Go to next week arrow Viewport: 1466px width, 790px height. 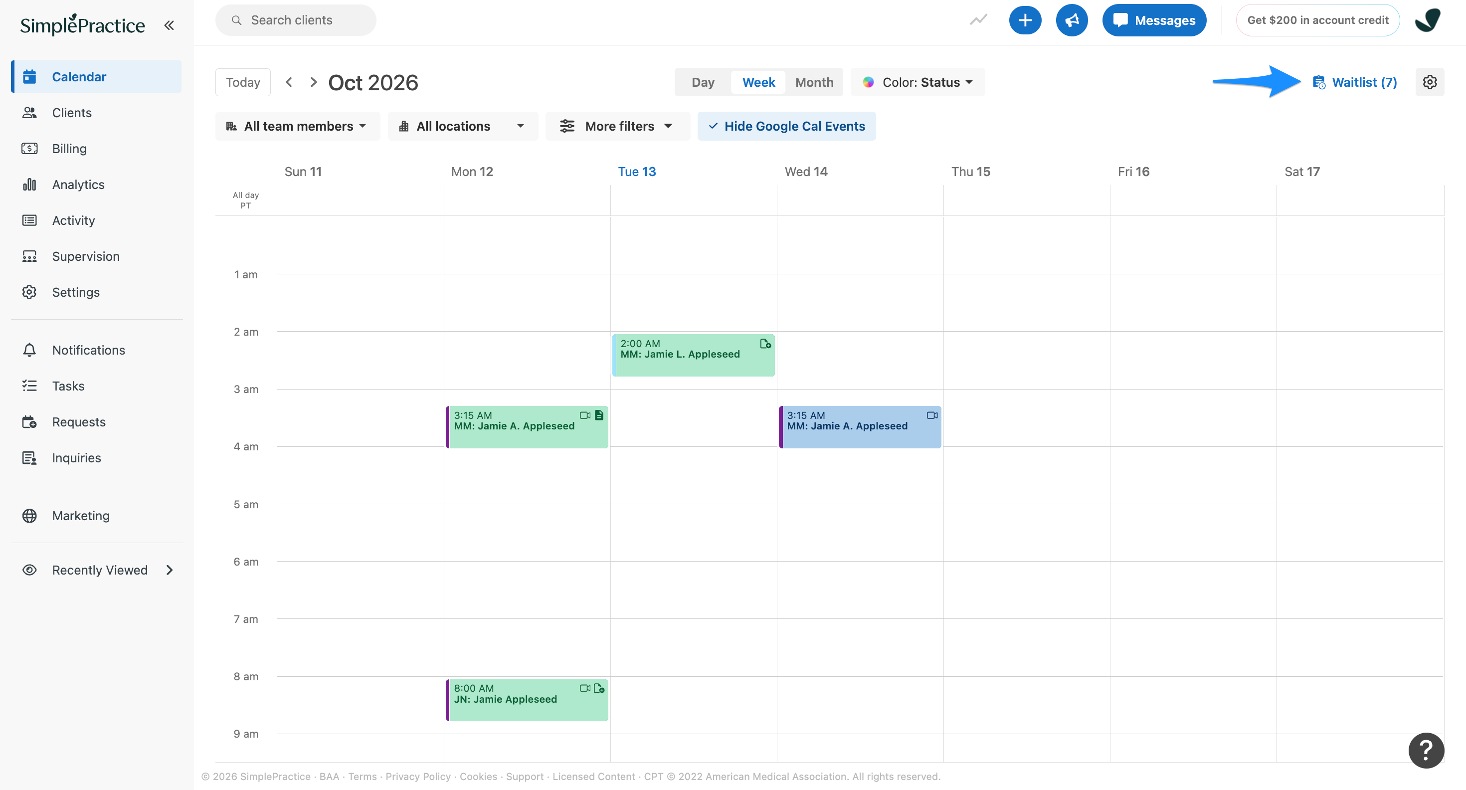click(314, 82)
